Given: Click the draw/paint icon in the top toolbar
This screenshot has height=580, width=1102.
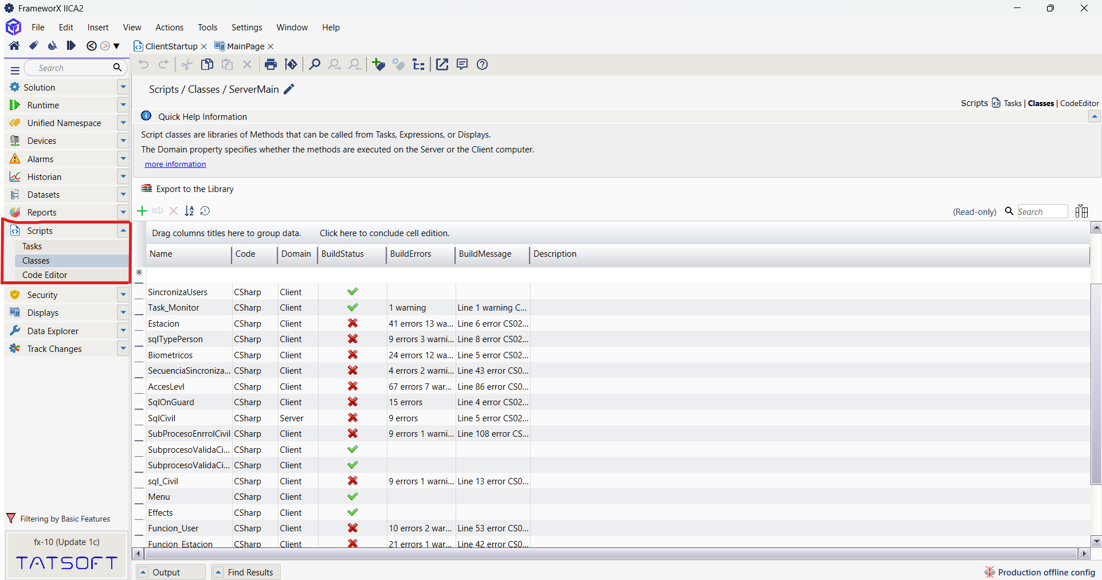Looking at the screenshot, I should point(52,46).
